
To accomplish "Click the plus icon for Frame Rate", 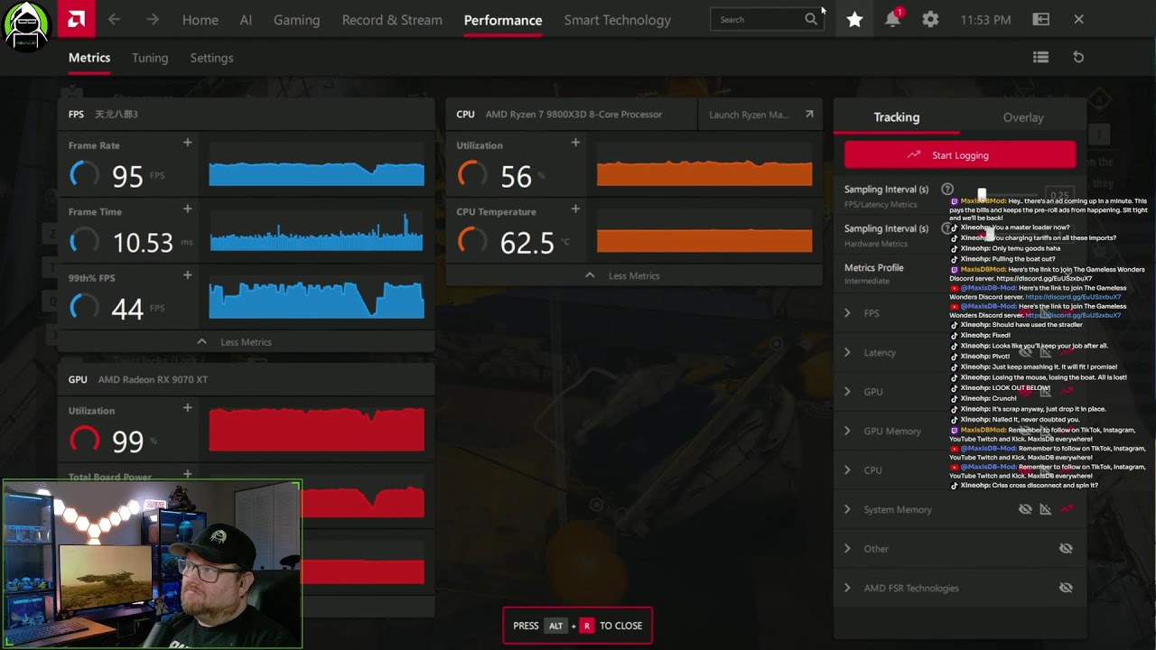I will 188,143.
